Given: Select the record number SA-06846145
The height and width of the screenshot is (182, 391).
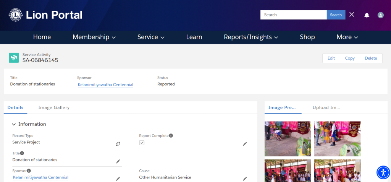Looking at the screenshot, I should pyautogui.click(x=40, y=60).
